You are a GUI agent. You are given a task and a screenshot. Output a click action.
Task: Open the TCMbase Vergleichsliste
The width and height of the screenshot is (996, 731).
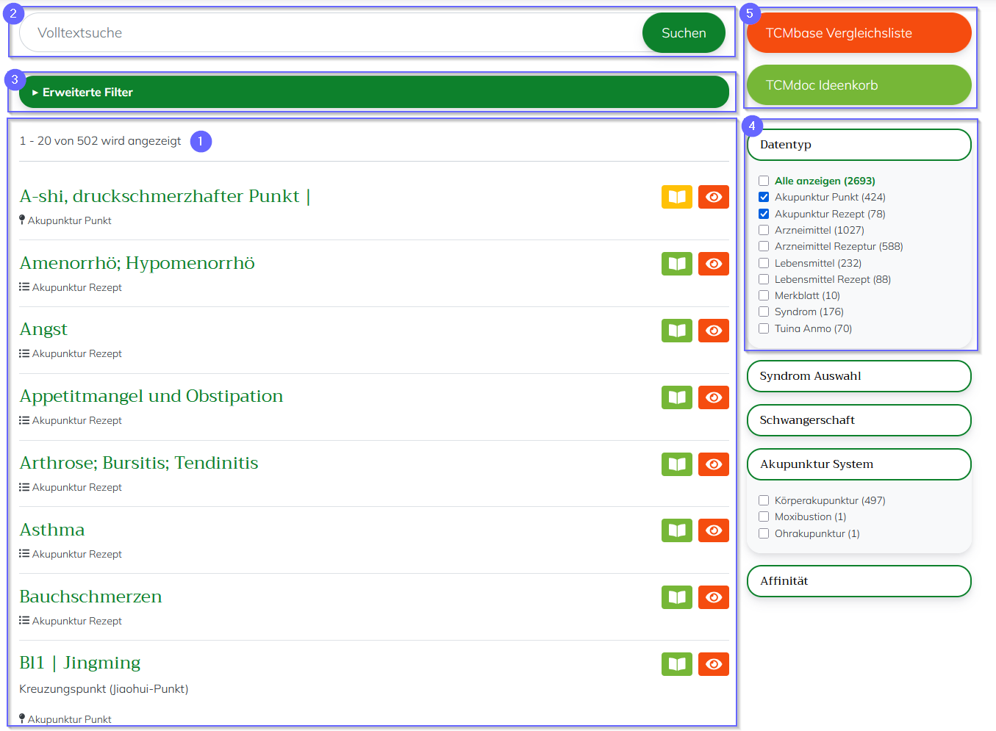pos(859,33)
